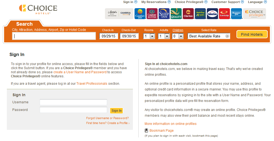Open the Ascend Hotel Collection brand logo
Screen dimensions: 274x141
point(112,13)
